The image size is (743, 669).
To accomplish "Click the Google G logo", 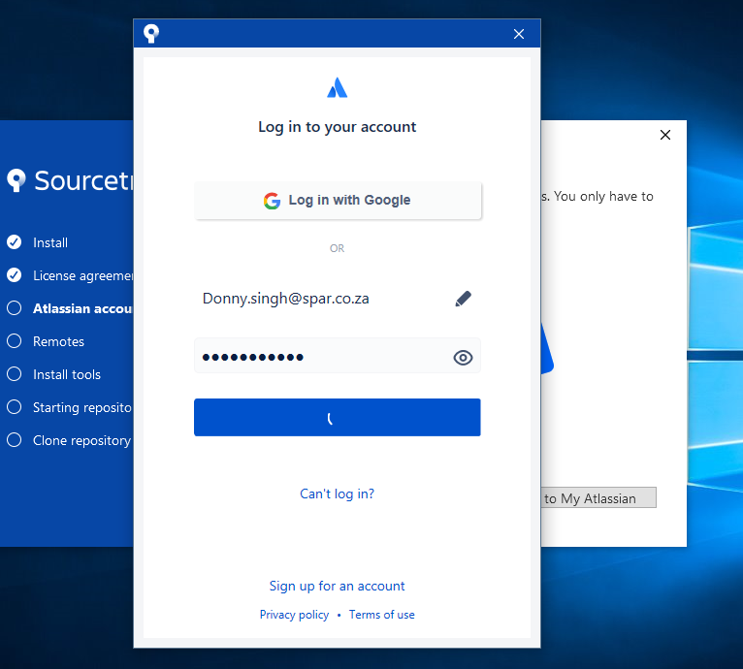I will 272,201.
